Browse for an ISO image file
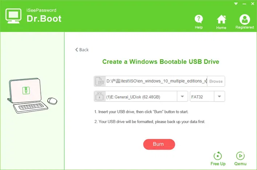The width and height of the screenshot is (257, 170). (x=216, y=81)
